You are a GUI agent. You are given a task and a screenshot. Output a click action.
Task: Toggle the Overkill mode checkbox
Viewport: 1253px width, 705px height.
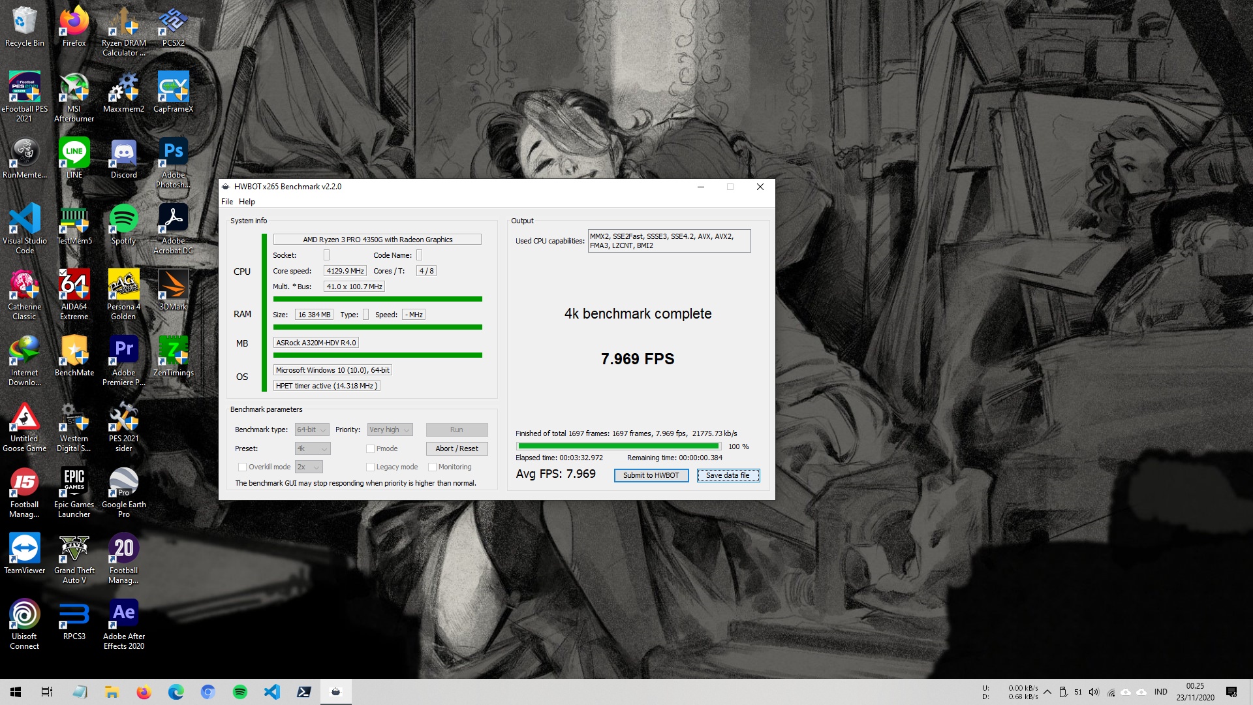coord(242,467)
